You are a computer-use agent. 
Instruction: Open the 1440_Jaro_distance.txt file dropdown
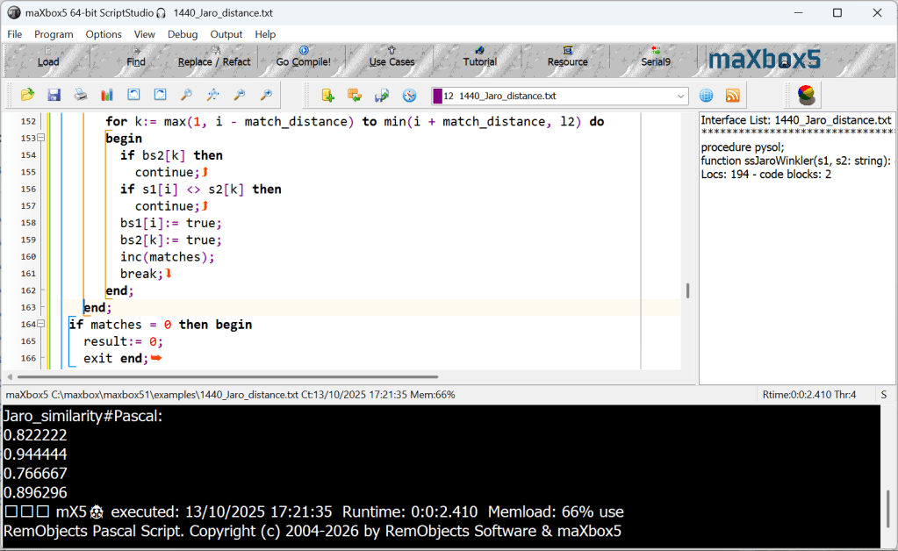[681, 97]
